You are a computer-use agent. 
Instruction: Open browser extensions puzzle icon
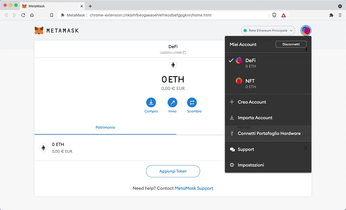pyautogui.click(x=331, y=15)
